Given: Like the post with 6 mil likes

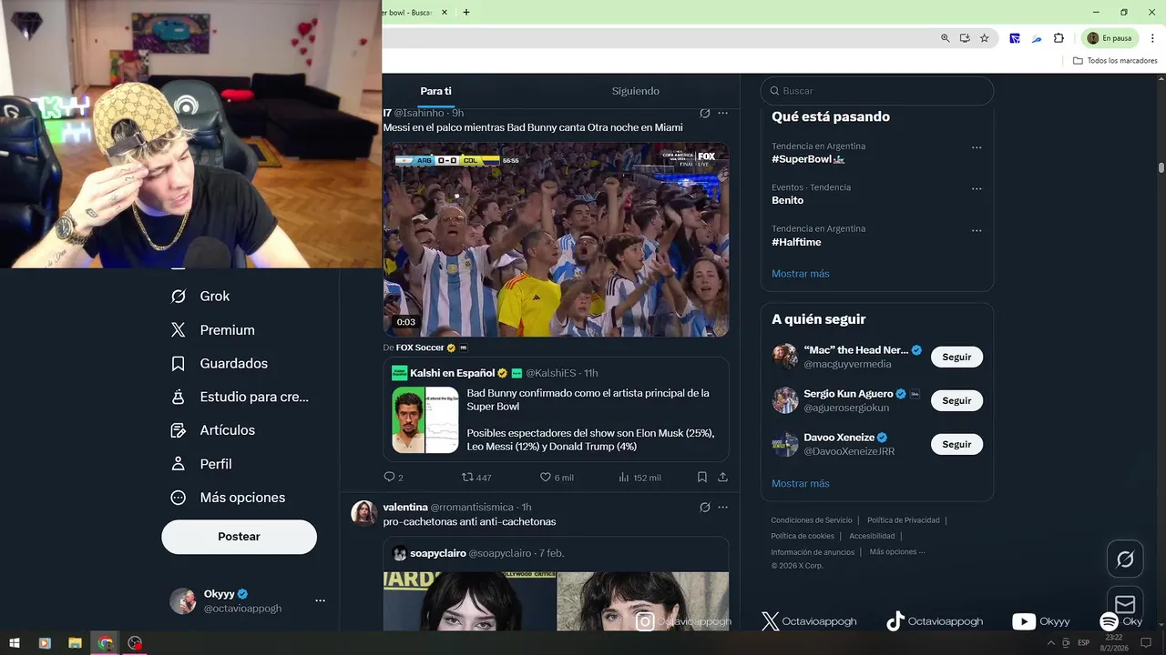Looking at the screenshot, I should [x=557, y=477].
